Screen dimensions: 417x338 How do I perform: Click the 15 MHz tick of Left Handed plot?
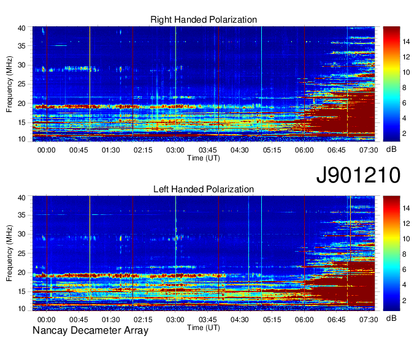click(x=21, y=292)
